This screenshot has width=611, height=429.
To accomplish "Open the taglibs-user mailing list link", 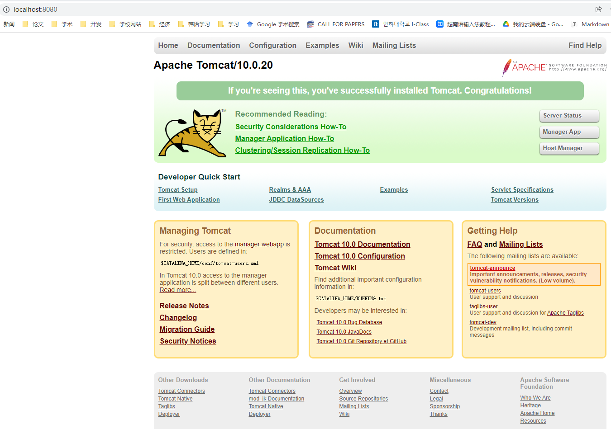I will point(483,306).
